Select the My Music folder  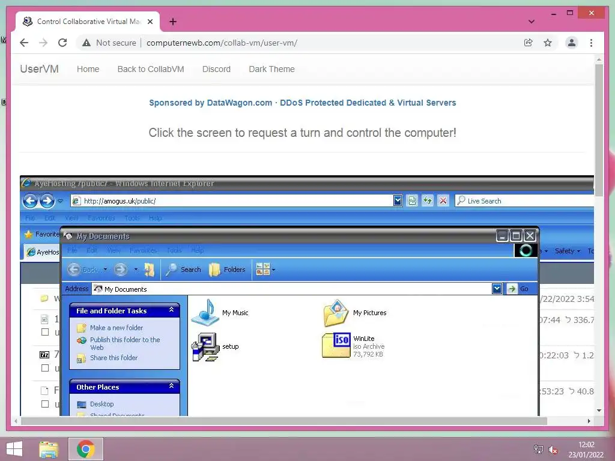coord(220,312)
